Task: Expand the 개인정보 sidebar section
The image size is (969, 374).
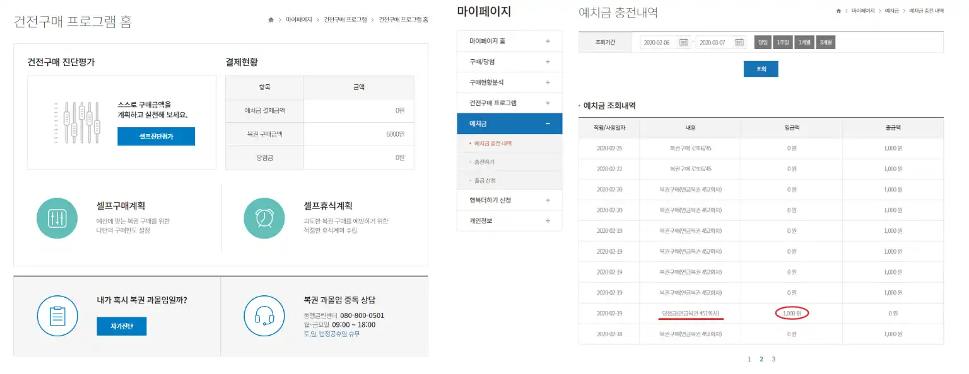Action: (509, 220)
